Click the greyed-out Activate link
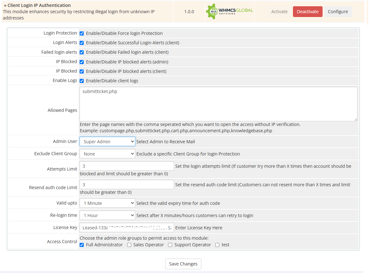371x273 pixels. (x=279, y=12)
